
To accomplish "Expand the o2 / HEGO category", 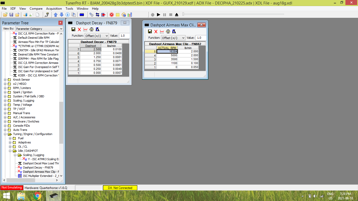I will click(5, 84).
